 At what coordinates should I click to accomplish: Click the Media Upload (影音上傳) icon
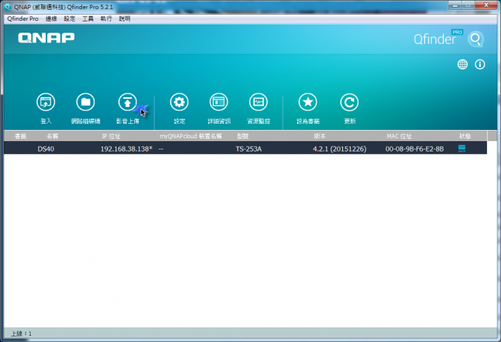(x=127, y=102)
